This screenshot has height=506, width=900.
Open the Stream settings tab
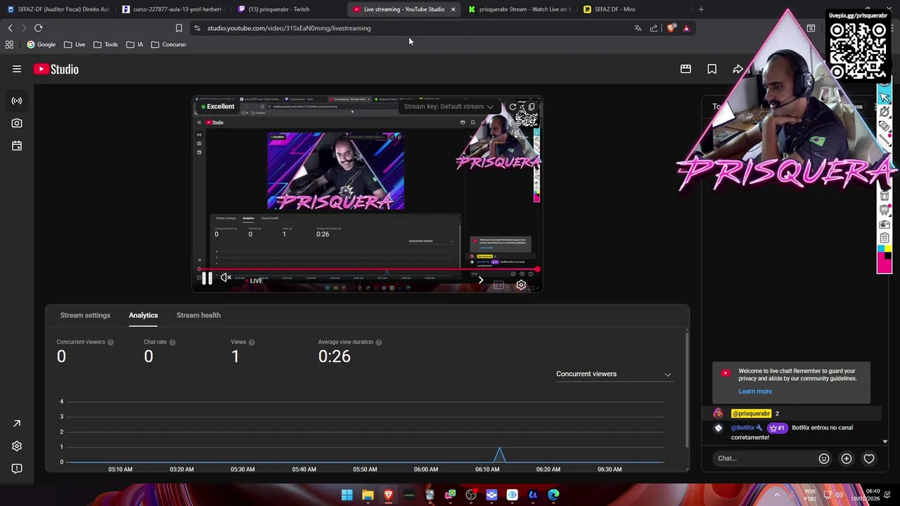(x=85, y=315)
